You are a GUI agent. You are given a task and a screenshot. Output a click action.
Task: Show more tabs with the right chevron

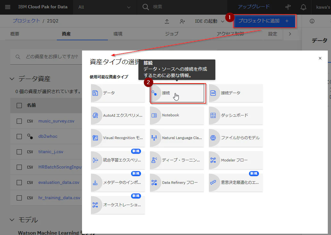[x=290, y=34]
